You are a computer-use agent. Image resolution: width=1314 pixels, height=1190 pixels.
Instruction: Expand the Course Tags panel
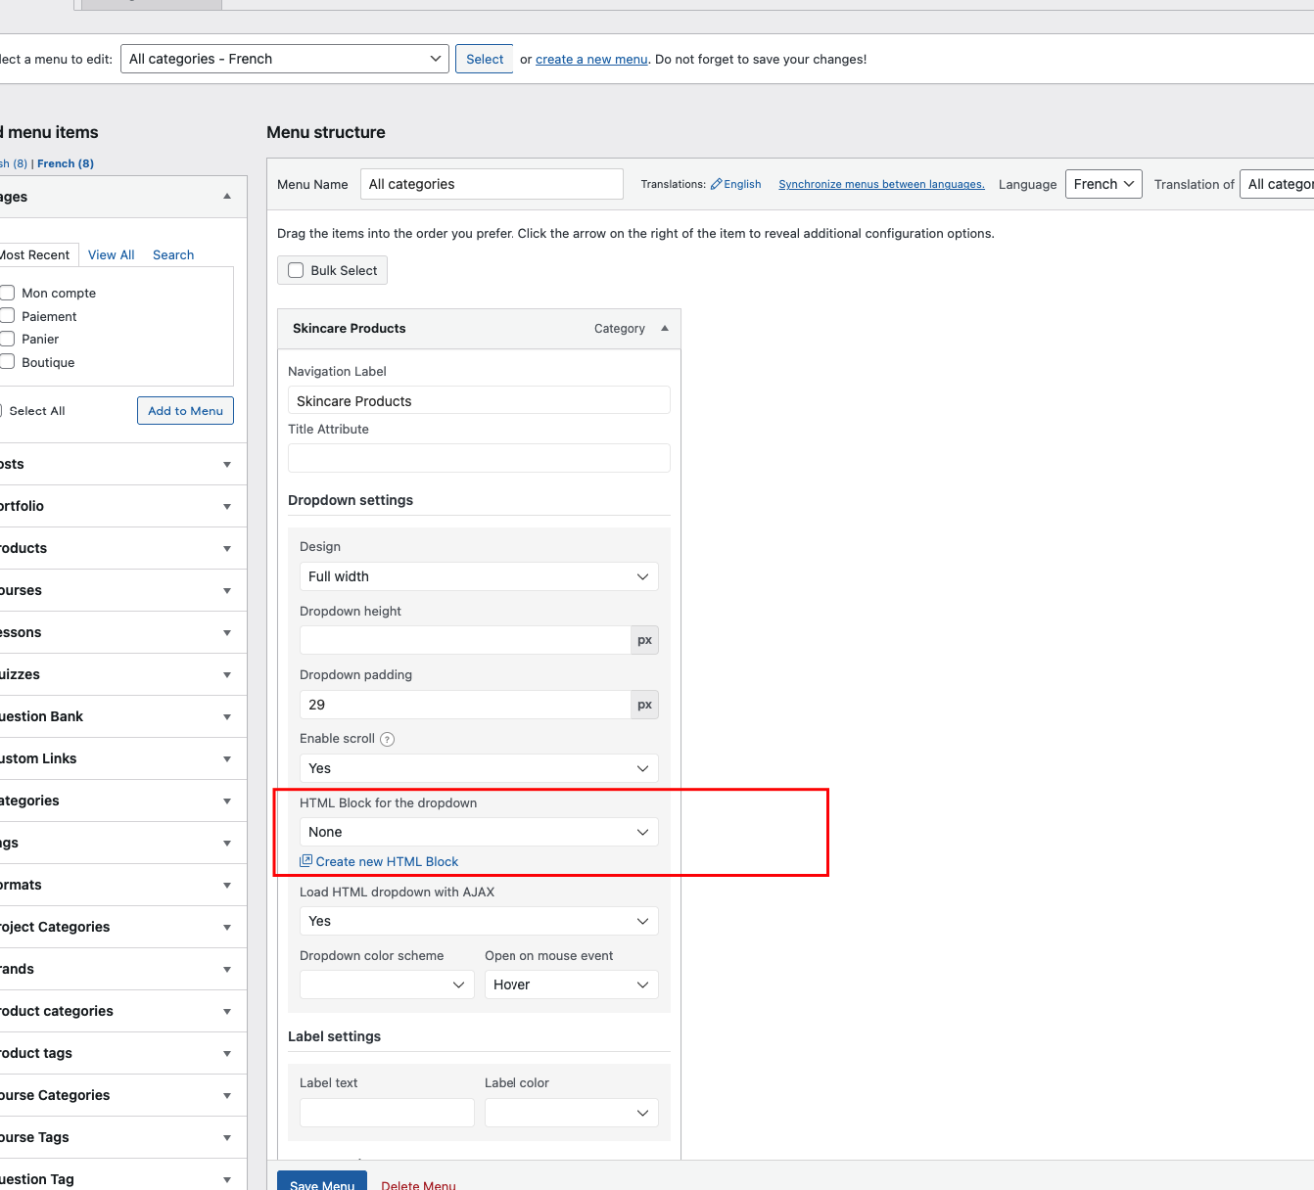pyautogui.click(x=227, y=1138)
